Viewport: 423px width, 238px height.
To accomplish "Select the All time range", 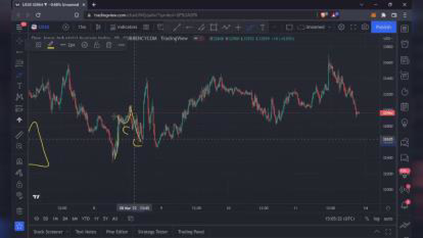I will pos(114,219).
